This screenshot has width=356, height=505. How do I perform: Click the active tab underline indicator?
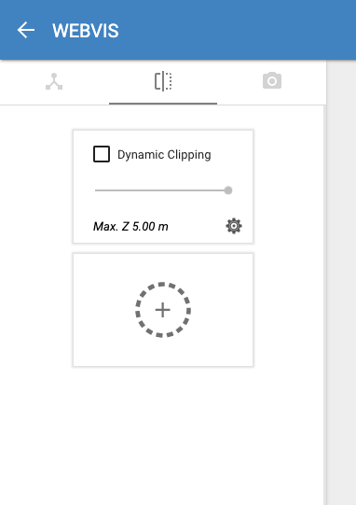[x=163, y=104]
